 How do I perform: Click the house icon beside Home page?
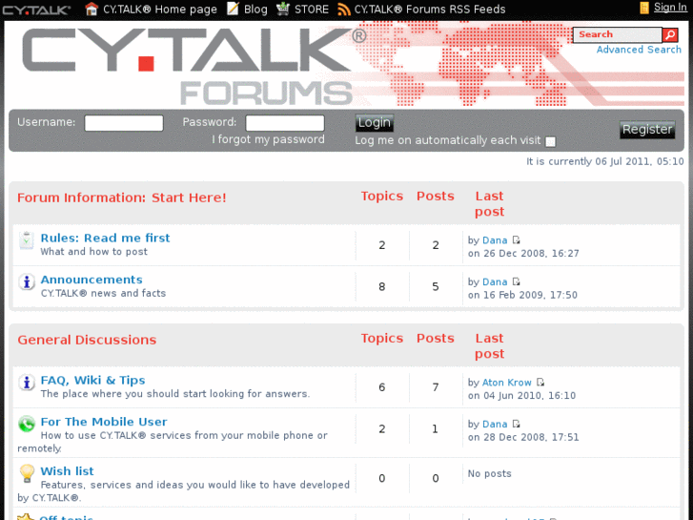92,9
